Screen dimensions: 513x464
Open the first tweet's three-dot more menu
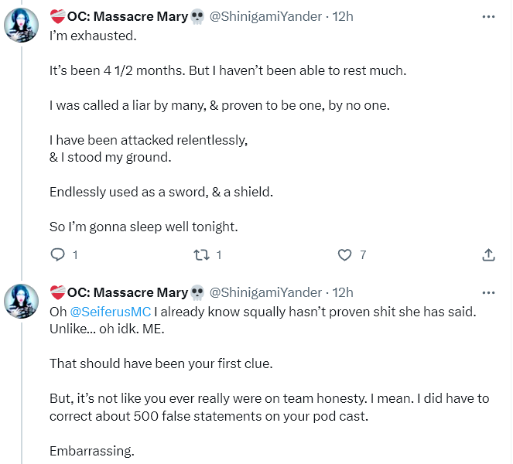[x=488, y=16]
